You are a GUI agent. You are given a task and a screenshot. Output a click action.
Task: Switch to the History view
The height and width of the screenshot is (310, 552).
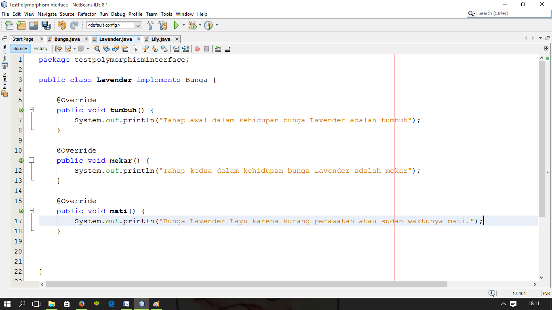[x=41, y=48]
